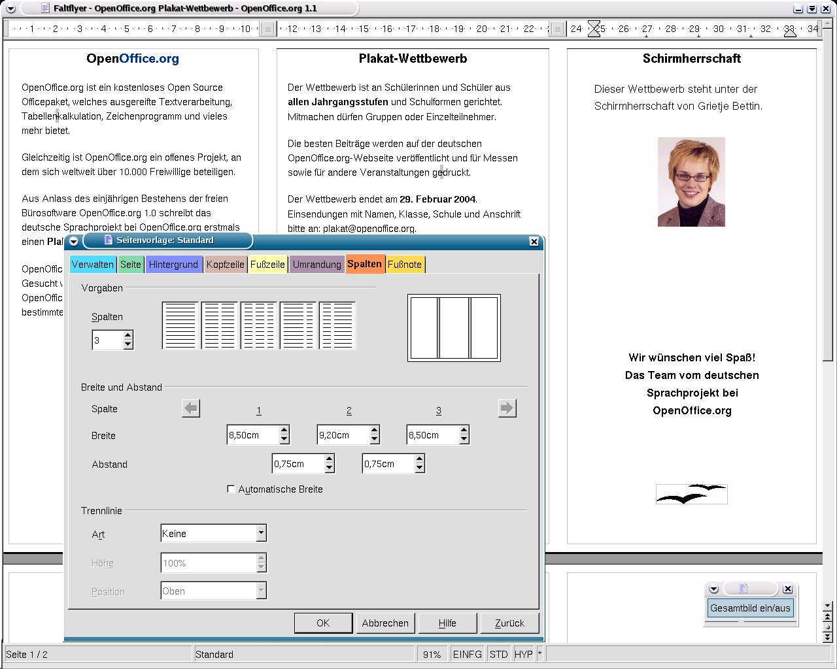The image size is (837, 669).
Task: Select the one-column layout preset icon
Action: click(180, 325)
